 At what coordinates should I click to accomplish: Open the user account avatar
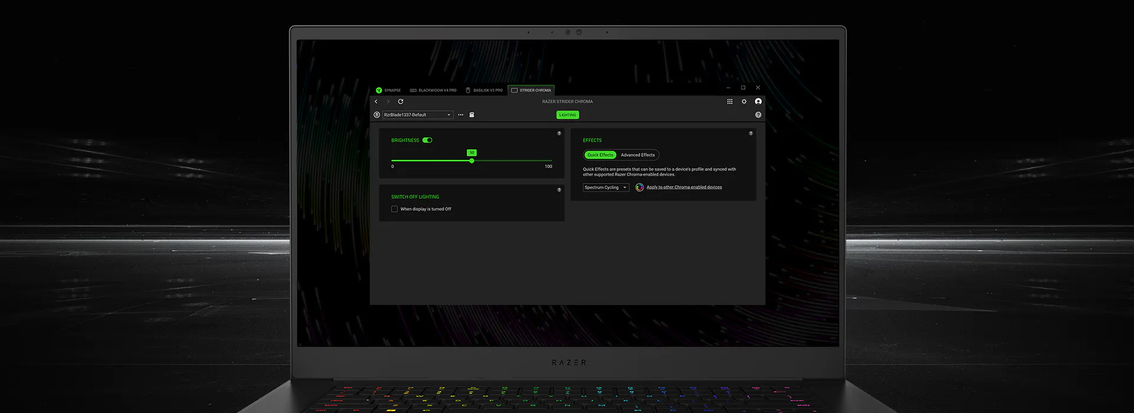click(758, 101)
